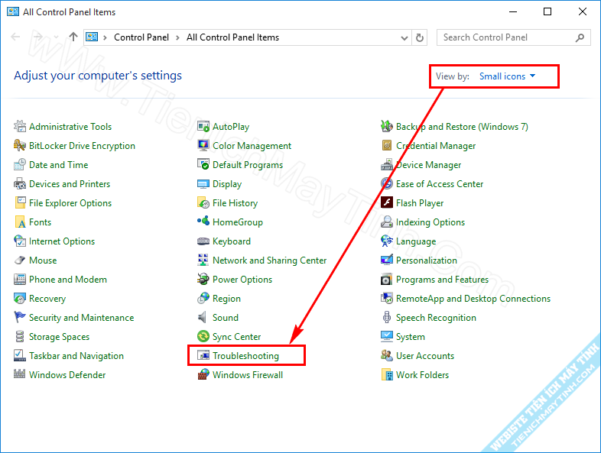Open the Sound speaker icon
The image size is (601, 453).
click(x=203, y=318)
